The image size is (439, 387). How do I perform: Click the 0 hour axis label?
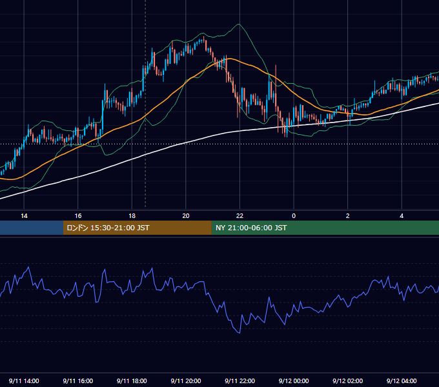click(294, 216)
